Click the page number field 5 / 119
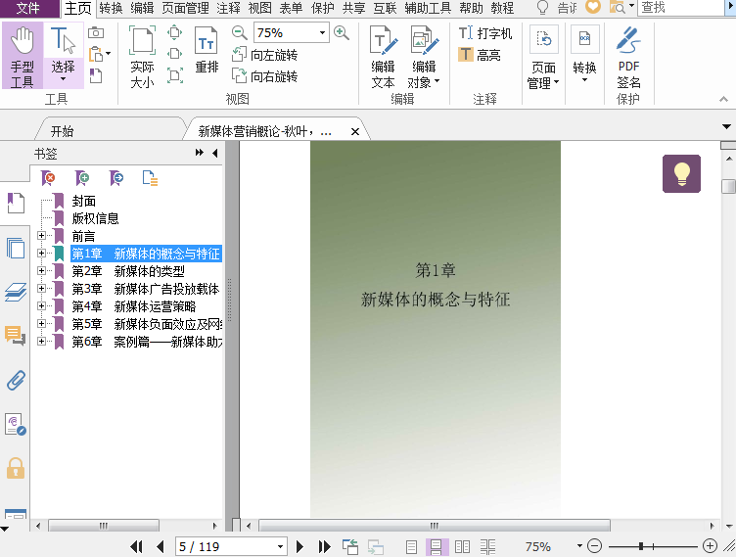This screenshot has height=557, width=736. [230, 546]
